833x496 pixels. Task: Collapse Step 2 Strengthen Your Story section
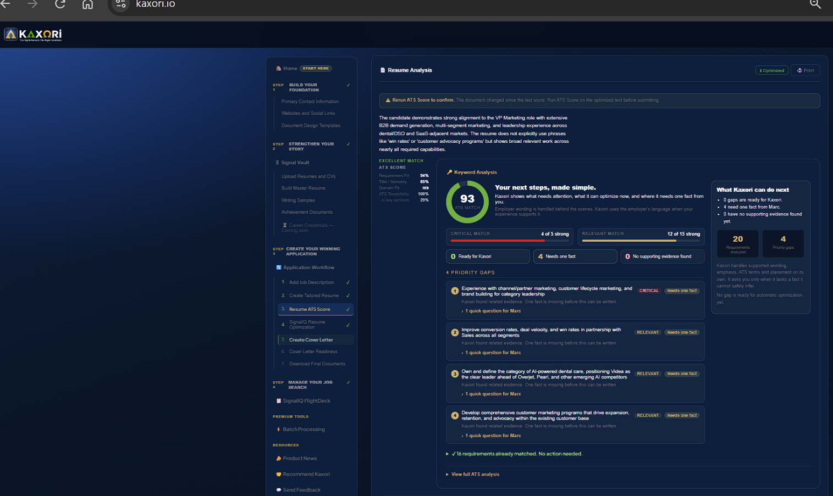point(311,147)
